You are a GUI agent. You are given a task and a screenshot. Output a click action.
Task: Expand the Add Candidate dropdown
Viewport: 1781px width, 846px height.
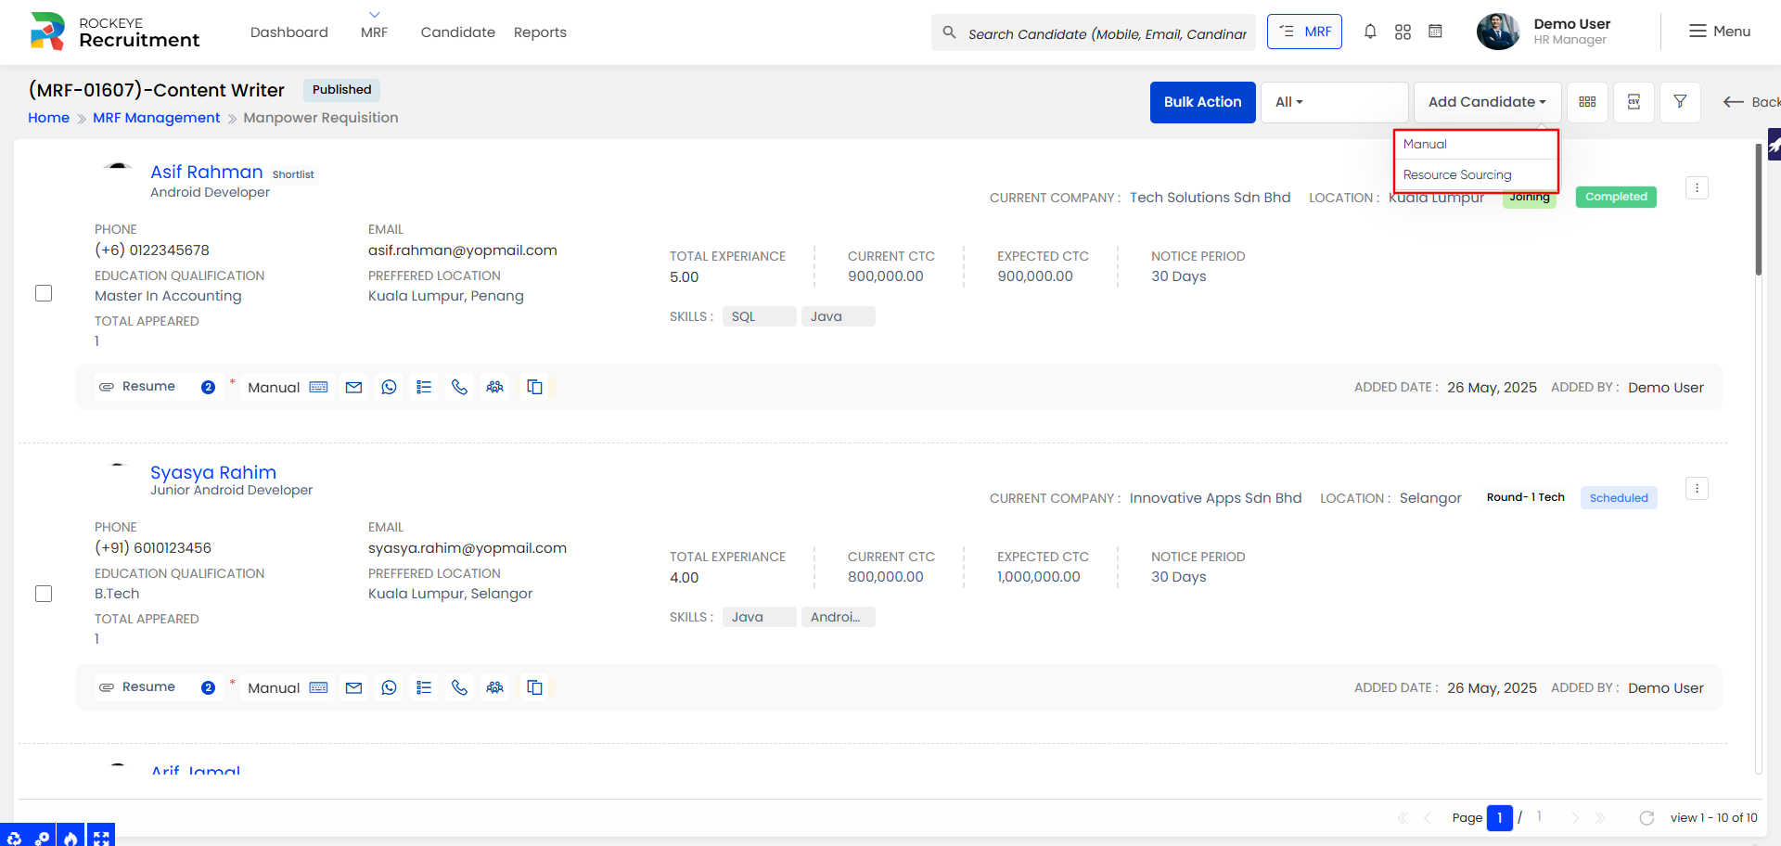pyautogui.click(x=1487, y=102)
